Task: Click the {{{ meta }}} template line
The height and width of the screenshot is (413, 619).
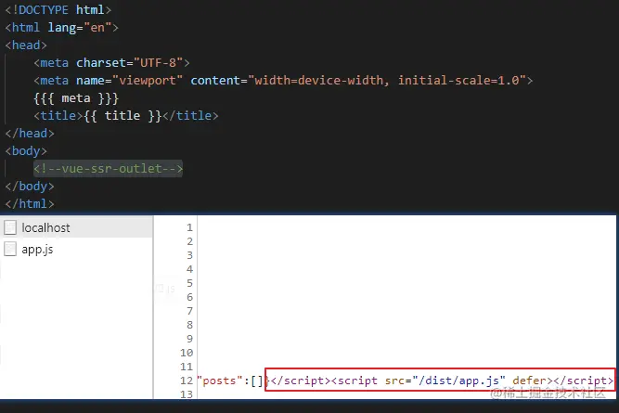Action: click(76, 98)
